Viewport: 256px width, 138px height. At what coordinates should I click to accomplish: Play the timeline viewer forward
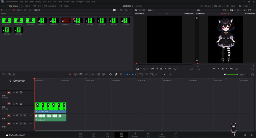click(226, 69)
